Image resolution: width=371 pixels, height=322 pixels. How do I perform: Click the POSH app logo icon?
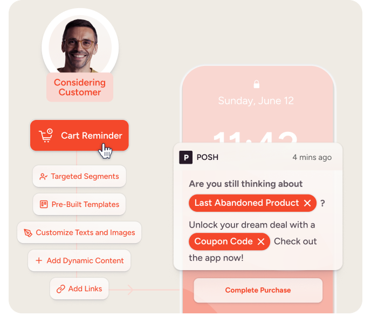pyautogui.click(x=186, y=157)
